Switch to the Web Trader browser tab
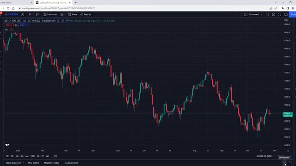This screenshot has height=166, width=296. (x=15, y=3)
